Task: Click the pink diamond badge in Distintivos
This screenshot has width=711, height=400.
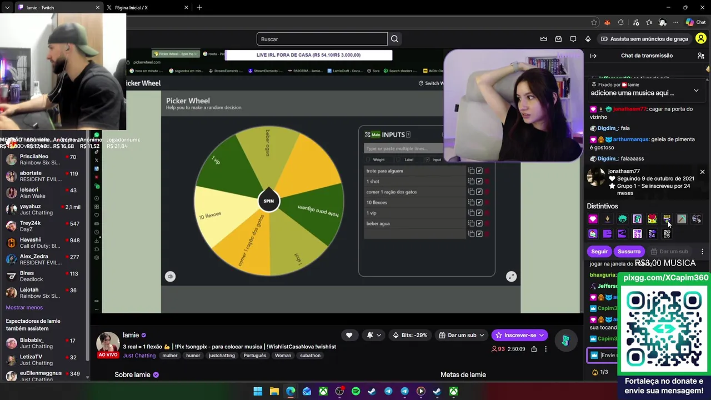Action: tap(593, 219)
